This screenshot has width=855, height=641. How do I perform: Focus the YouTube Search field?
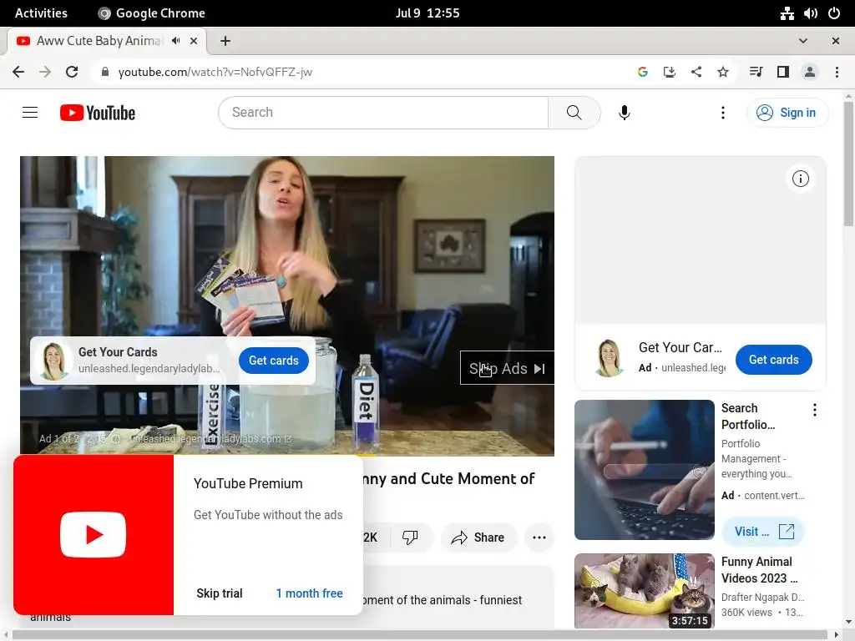click(383, 113)
